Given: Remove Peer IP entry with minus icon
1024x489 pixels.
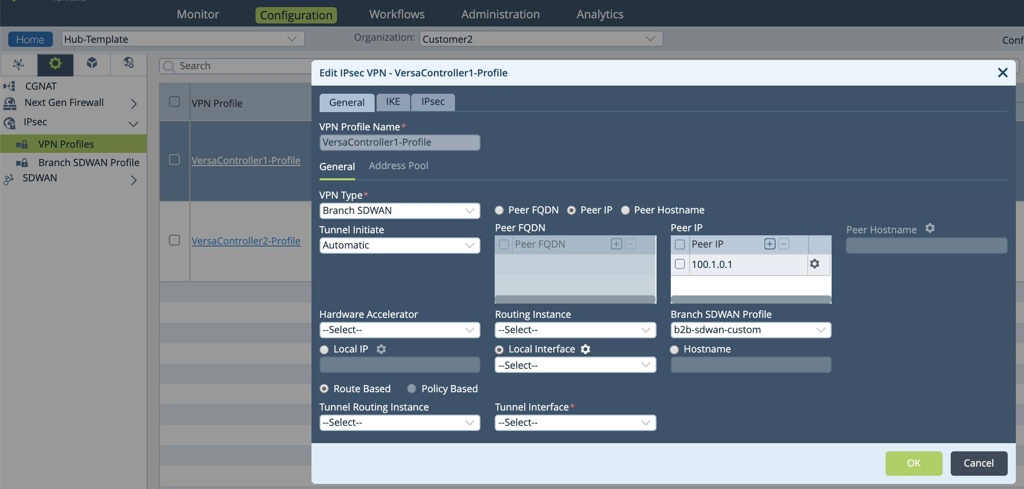Looking at the screenshot, I should (784, 244).
